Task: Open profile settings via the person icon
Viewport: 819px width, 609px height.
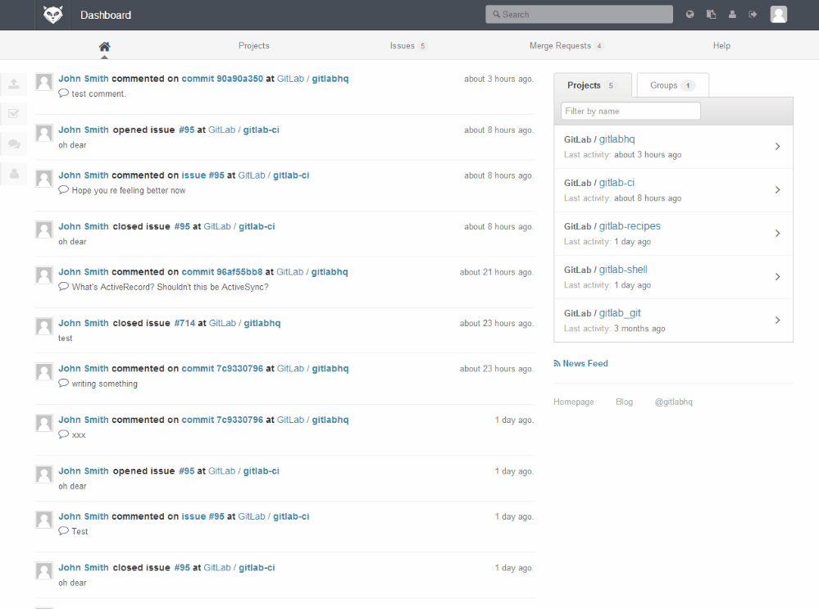Action: click(731, 14)
